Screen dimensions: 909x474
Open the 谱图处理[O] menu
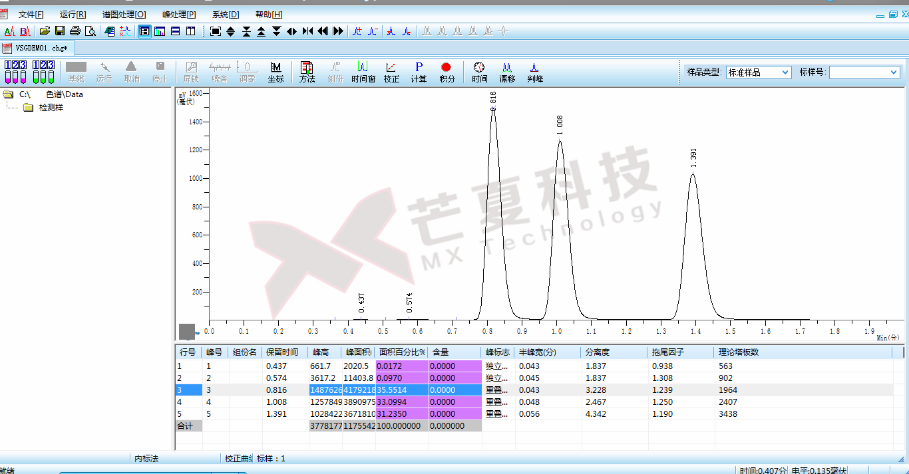124,15
